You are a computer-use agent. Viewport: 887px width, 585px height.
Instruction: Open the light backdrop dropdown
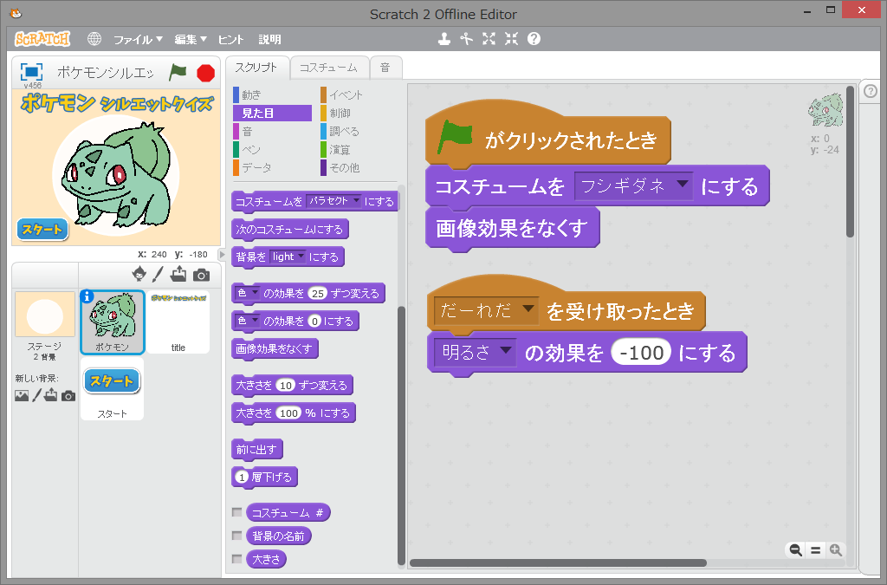[288, 257]
